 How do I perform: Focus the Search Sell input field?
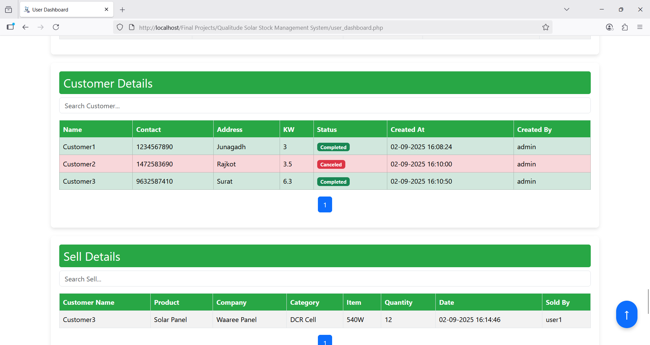tap(325, 279)
